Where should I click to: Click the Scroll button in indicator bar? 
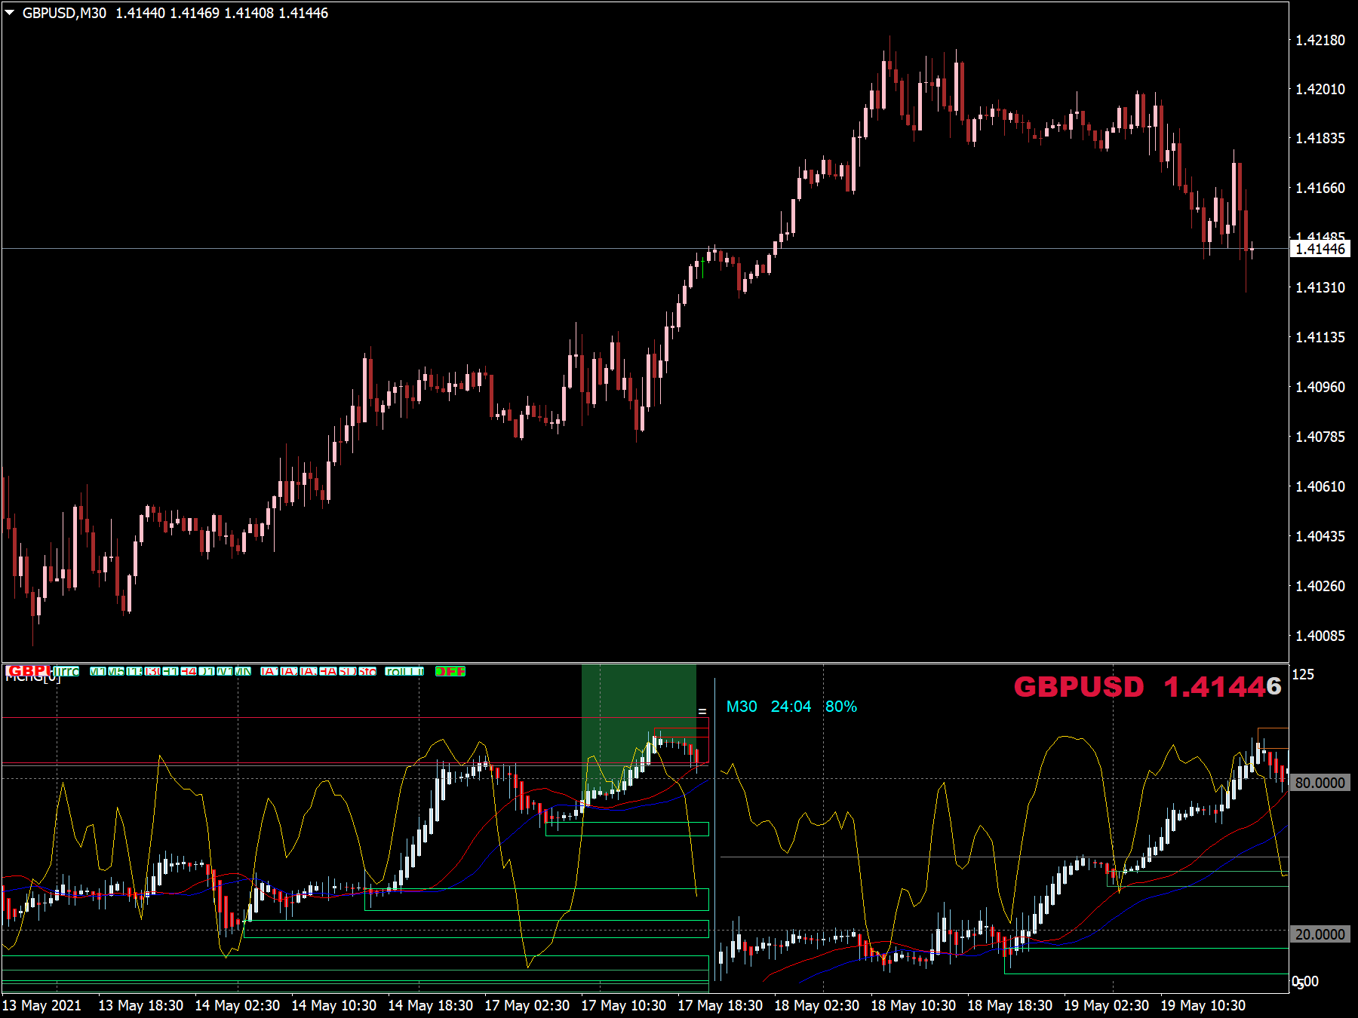click(x=404, y=671)
